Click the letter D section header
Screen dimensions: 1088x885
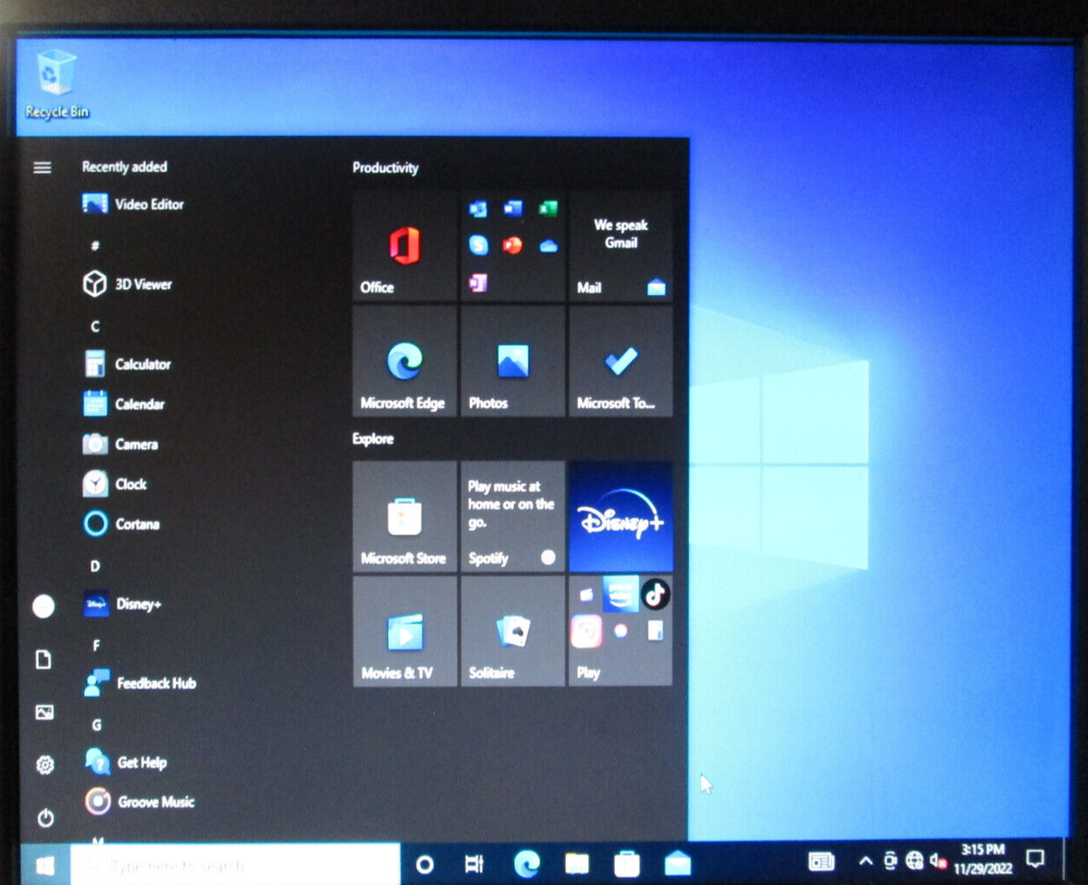click(95, 565)
